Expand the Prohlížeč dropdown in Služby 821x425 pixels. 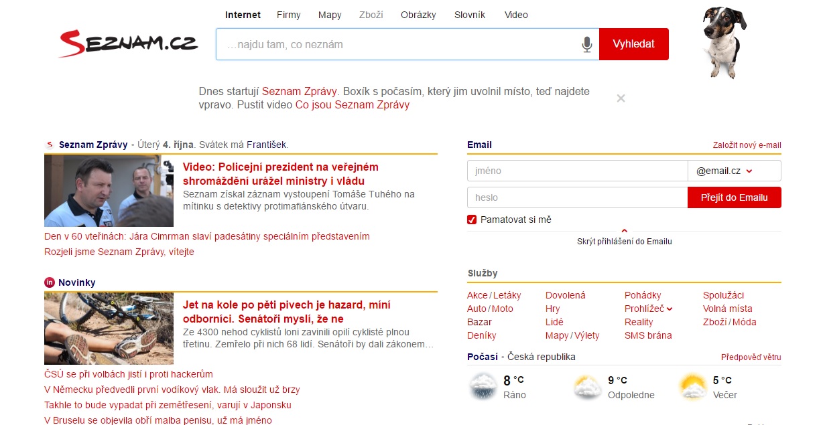(x=669, y=309)
